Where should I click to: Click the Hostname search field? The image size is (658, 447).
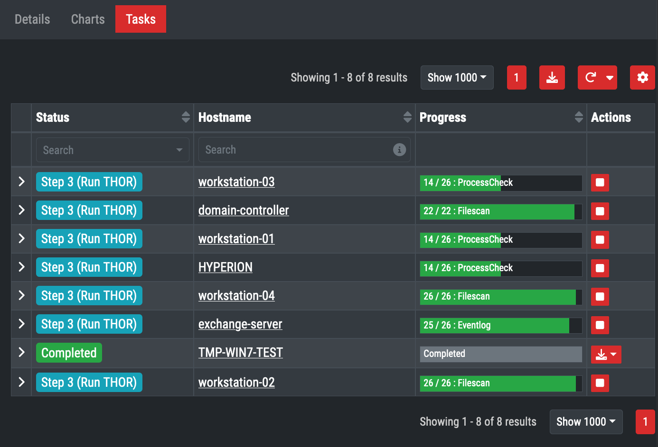(x=294, y=150)
